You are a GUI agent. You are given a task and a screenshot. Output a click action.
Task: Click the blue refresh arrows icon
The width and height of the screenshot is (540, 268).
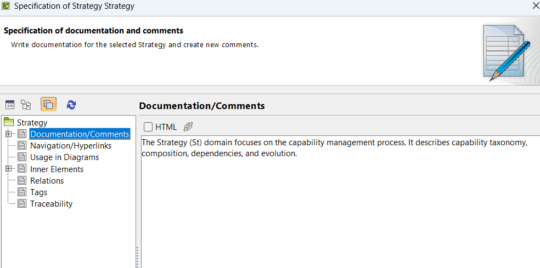[71, 104]
